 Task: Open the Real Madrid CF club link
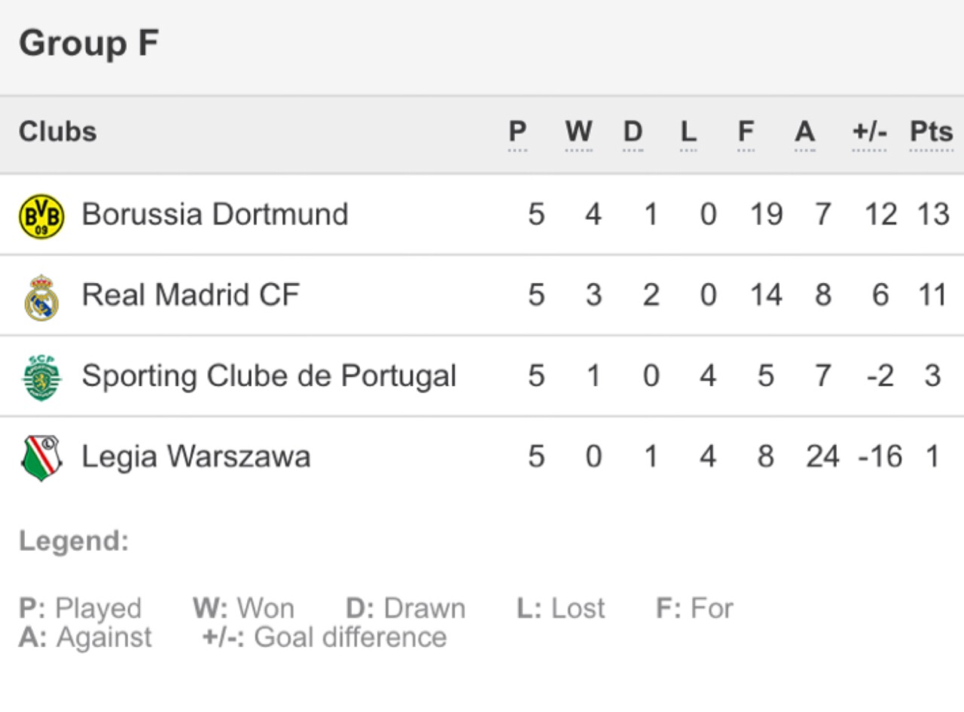[191, 295]
